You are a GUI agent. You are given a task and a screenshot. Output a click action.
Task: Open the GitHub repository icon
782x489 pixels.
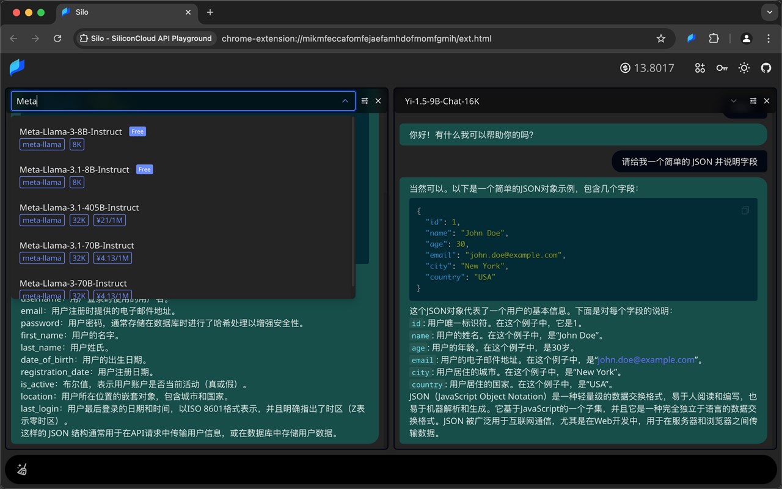(x=766, y=68)
